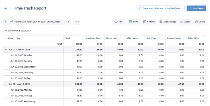Click the Weiss, Oliver column header
Viewport: 210px width, 106px height.
point(196,38)
